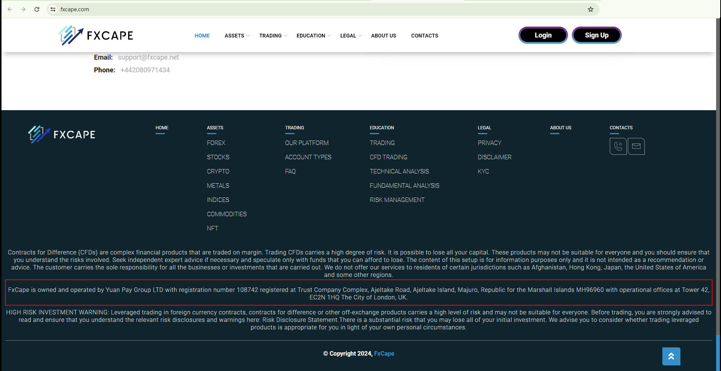
Task: Open HOME link in the footer
Action: (x=162, y=128)
